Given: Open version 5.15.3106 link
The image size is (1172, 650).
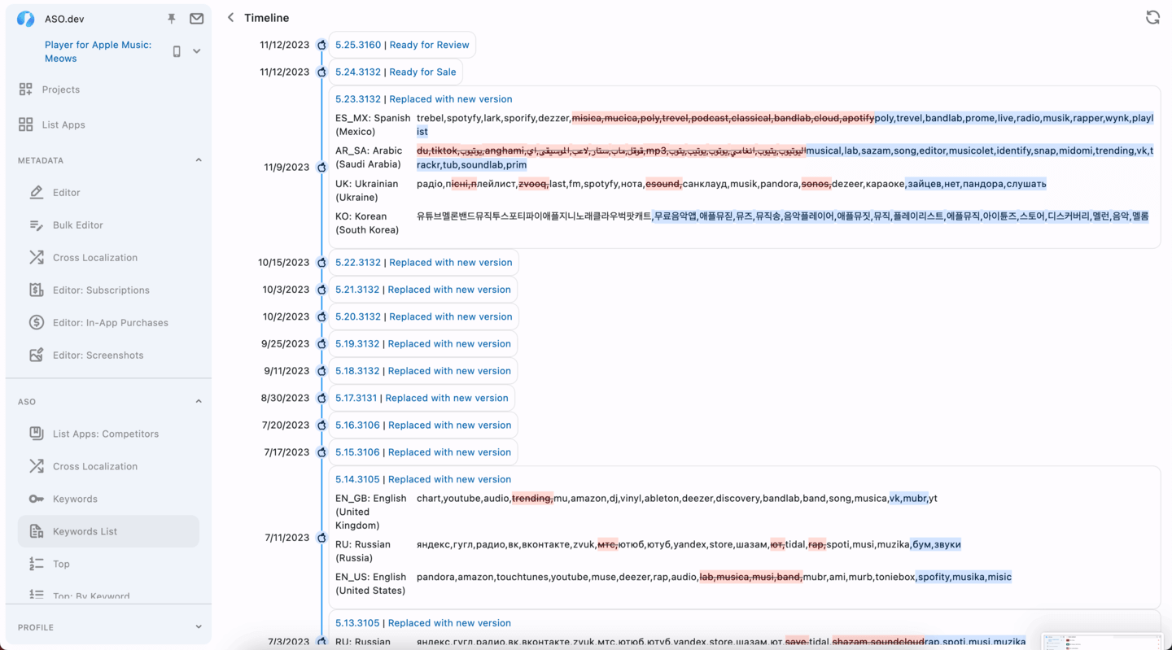Looking at the screenshot, I should click(x=357, y=452).
